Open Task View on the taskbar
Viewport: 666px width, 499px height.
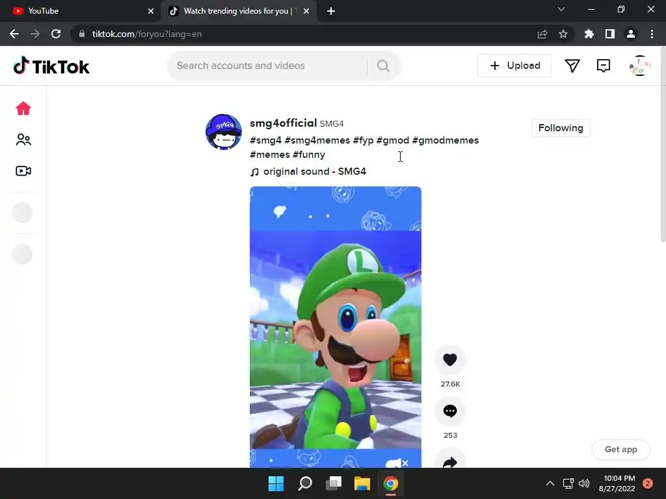click(334, 483)
